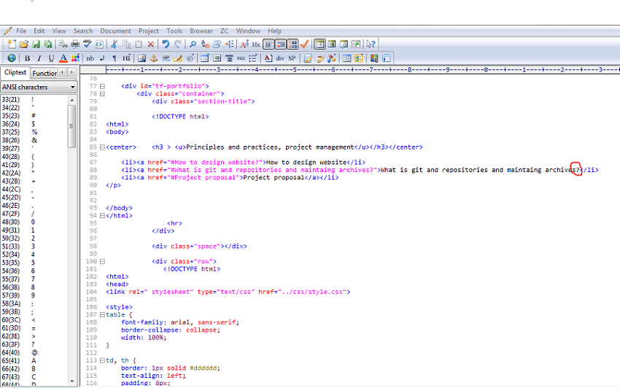Open the ANSI characters dropdown
This screenshot has width=620, height=388.
point(39,87)
